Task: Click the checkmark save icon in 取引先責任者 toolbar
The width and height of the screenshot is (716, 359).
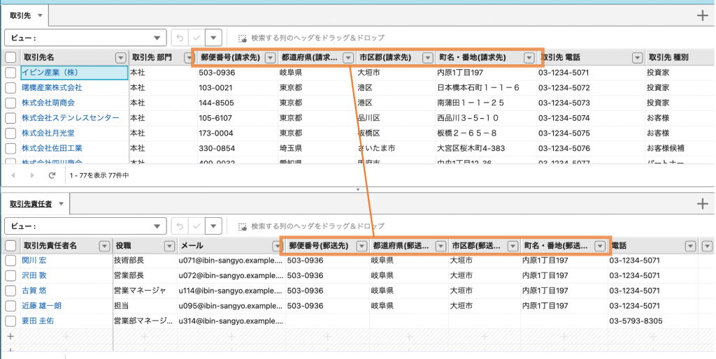Action: (x=196, y=226)
